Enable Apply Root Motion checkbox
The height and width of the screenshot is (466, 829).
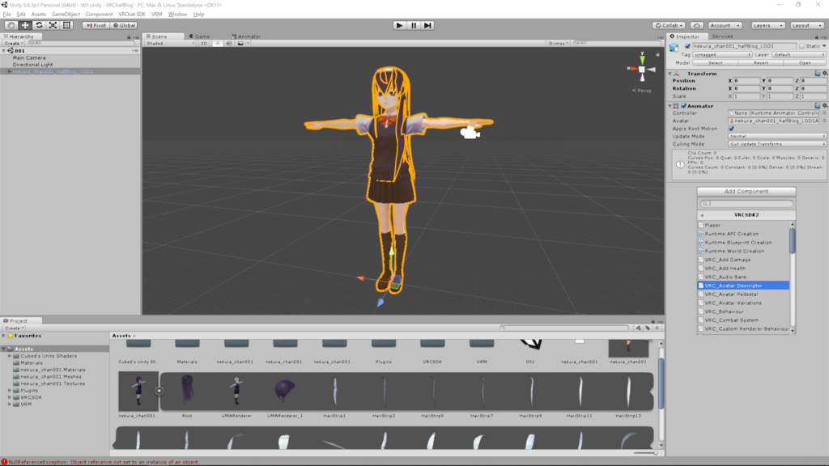[x=732, y=129]
